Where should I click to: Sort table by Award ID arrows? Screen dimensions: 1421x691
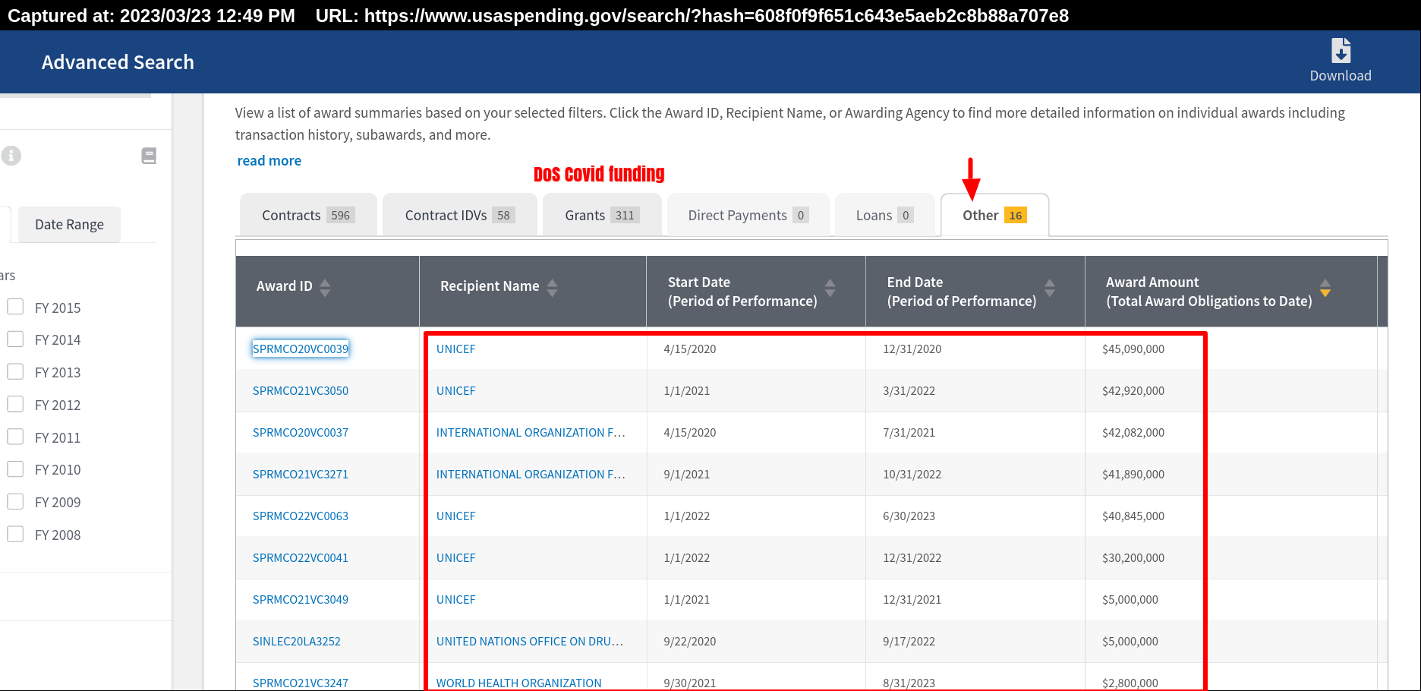tap(325, 287)
